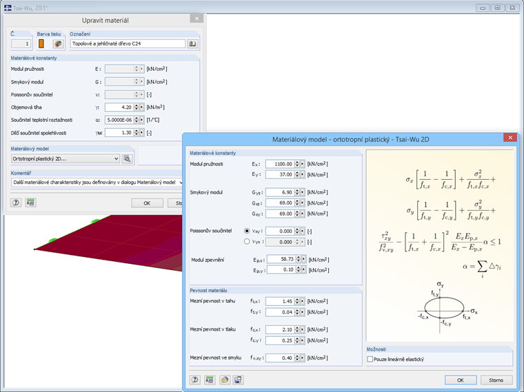Click Storno in Tsai-Wu dialog
This screenshot has width=524, height=392.
pos(496,380)
